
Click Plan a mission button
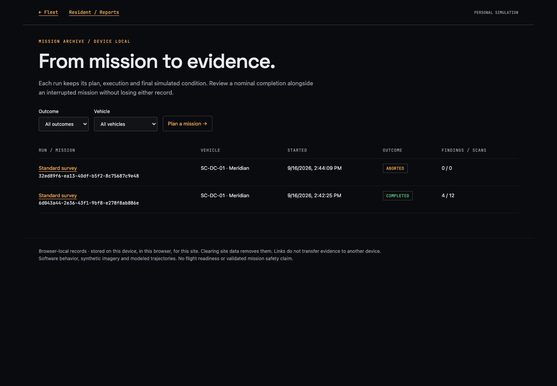188,124
